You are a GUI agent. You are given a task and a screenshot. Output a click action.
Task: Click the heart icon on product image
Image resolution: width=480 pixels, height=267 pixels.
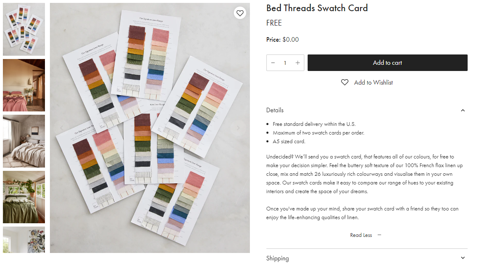pyautogui.click(x=240, y=13)
